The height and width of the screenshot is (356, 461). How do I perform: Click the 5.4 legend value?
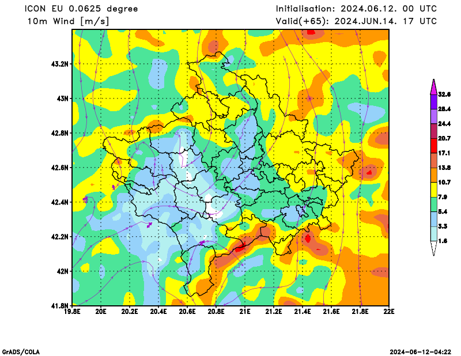[x=443, y=211]
